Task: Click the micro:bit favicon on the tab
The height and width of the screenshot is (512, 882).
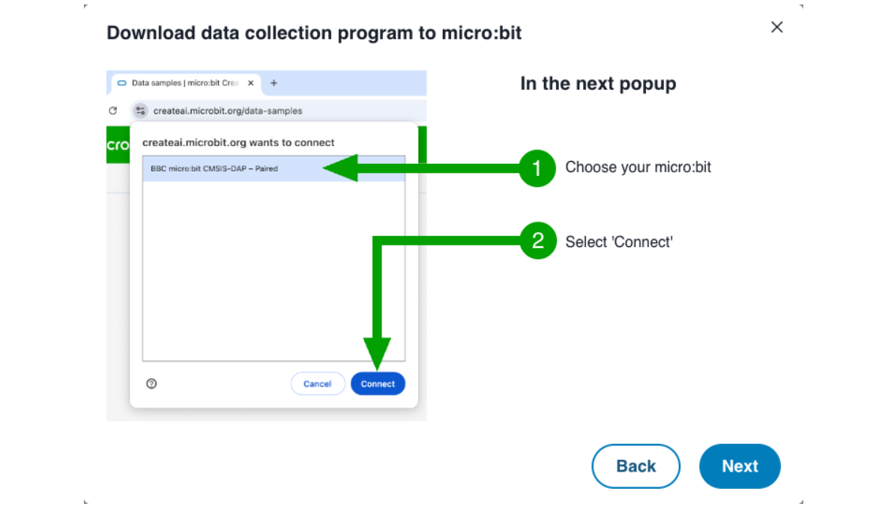Action: point(122,83)
